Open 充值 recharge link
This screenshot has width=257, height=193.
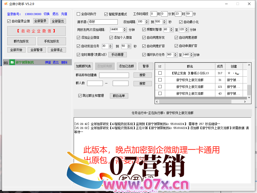tap(64, 14)
